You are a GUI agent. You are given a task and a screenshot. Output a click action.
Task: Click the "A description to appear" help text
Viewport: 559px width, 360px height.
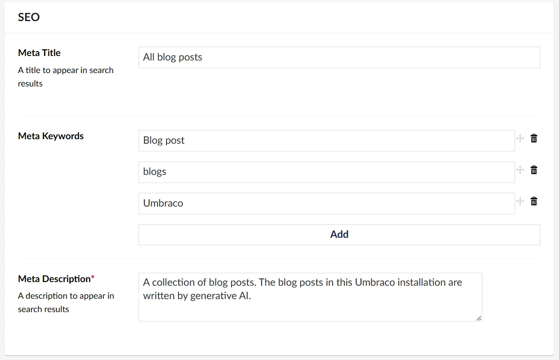[66, 302]
